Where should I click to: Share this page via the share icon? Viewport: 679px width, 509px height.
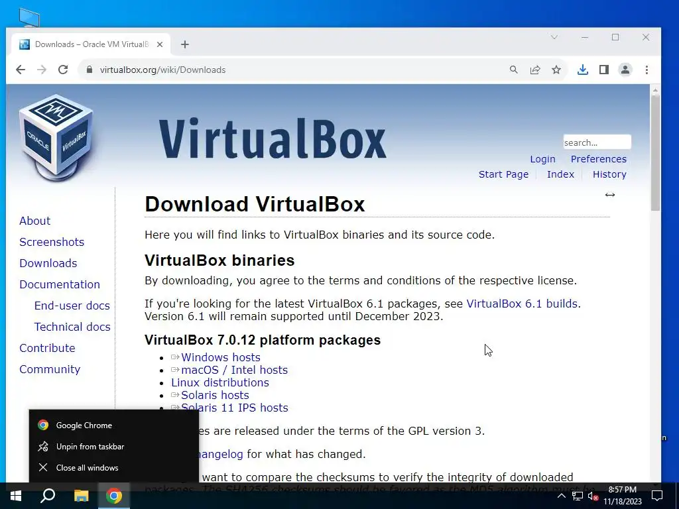(535, 70)
